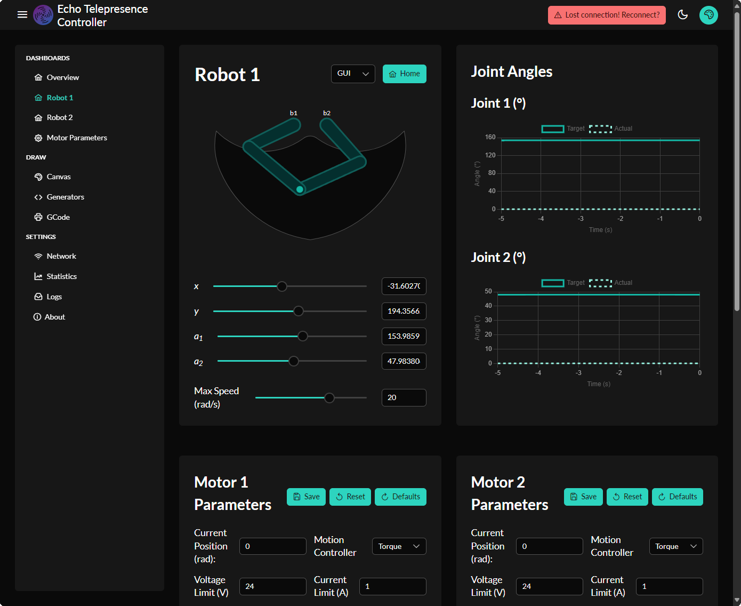The height and width of the screenshot is (606, 741).
Task: Click the Max Speed slider handle
Action: 329,398
